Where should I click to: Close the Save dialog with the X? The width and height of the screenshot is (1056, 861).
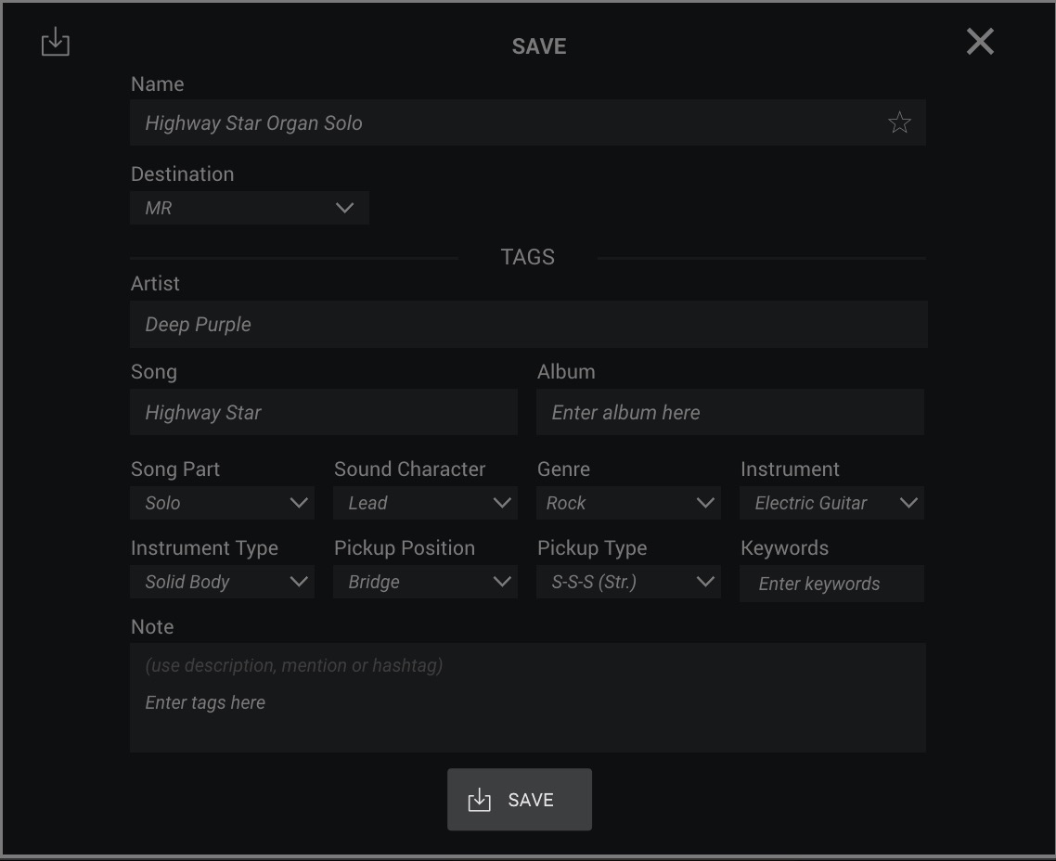980,42
